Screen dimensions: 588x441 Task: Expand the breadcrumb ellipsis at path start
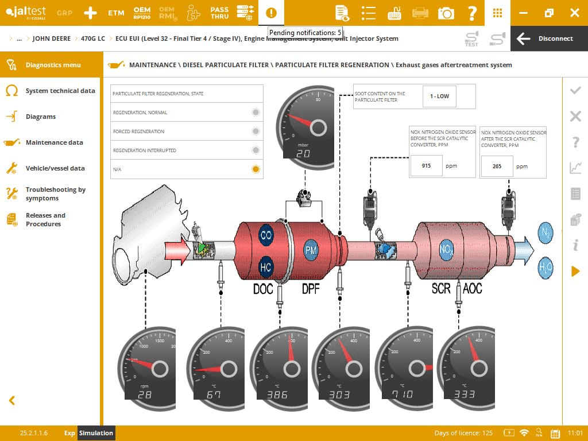pos(19,38)
